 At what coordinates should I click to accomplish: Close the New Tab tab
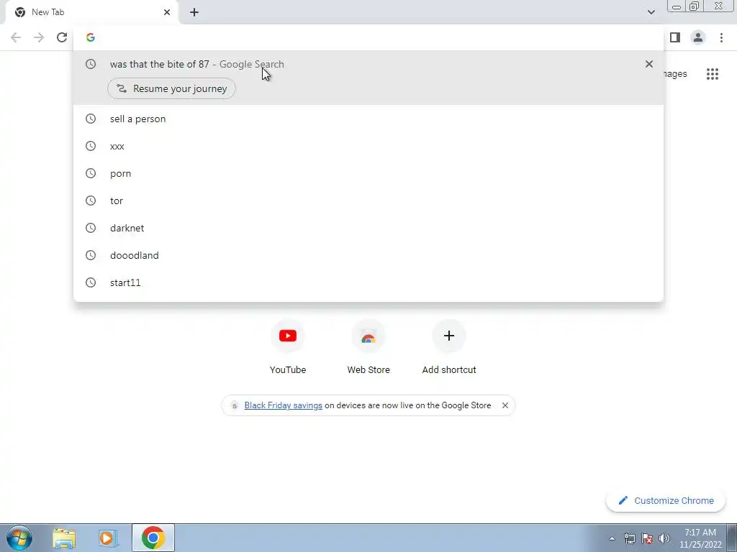167,12
